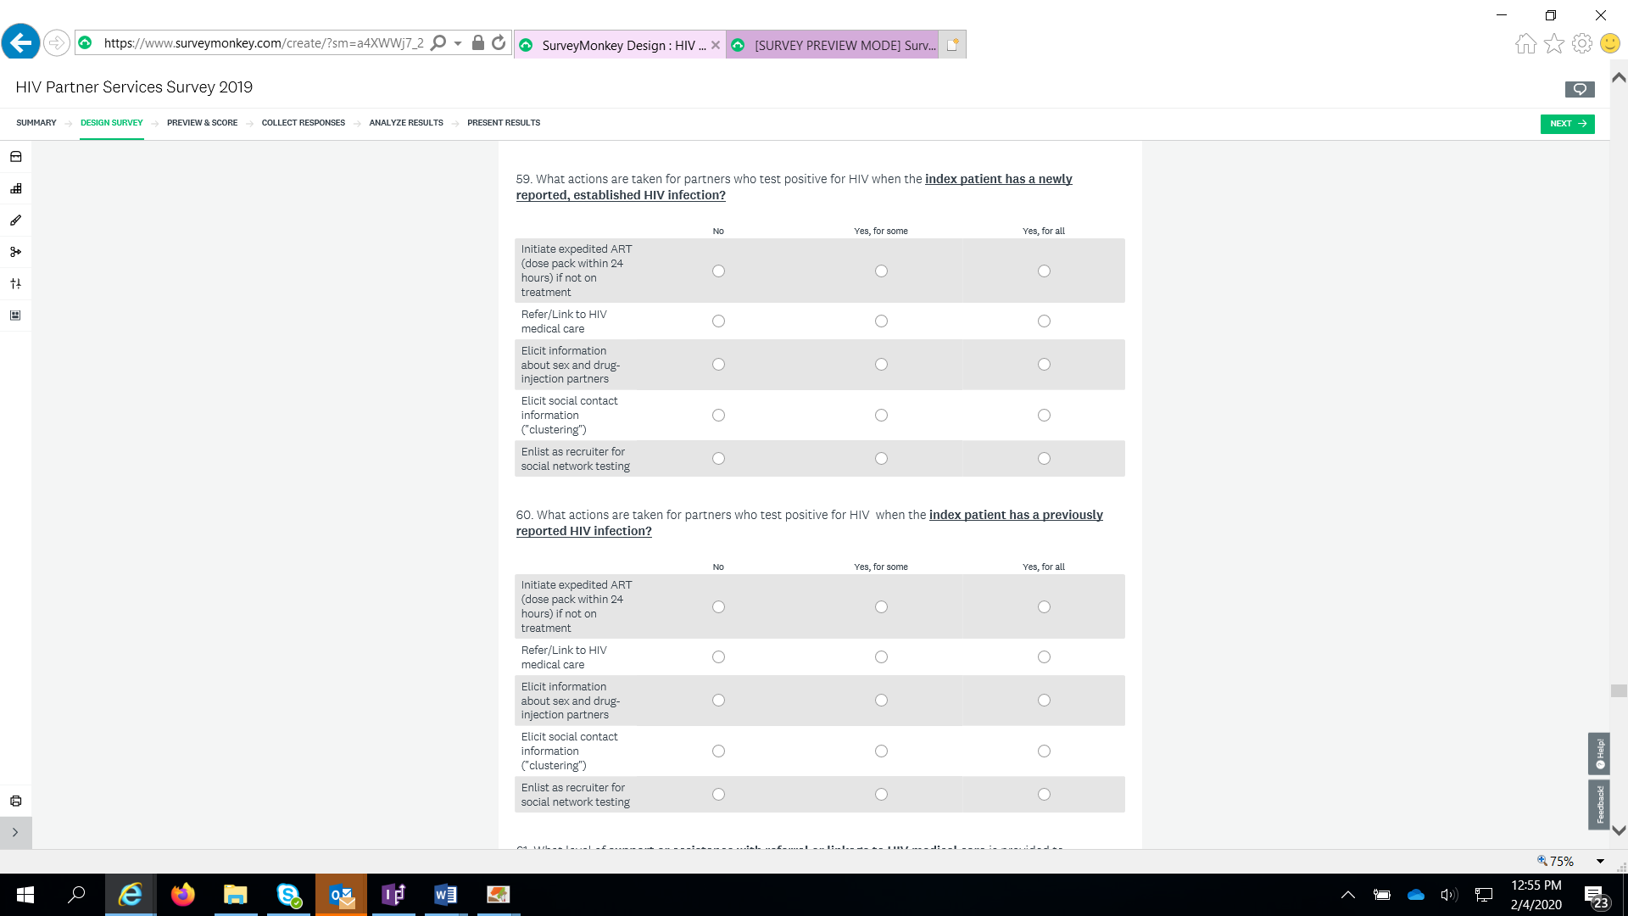Select 'Yes, for some' for Enlist as recruiter in Q60
This screenshot has width=1628, height=916.
coord(881,795)
